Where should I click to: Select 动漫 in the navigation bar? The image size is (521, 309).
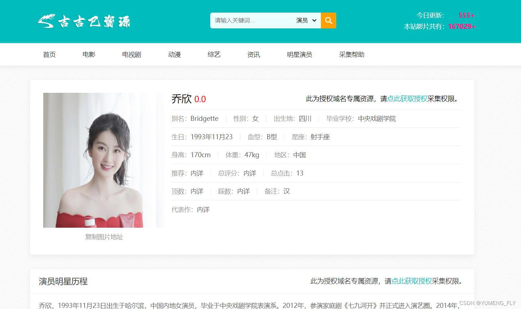174,55
